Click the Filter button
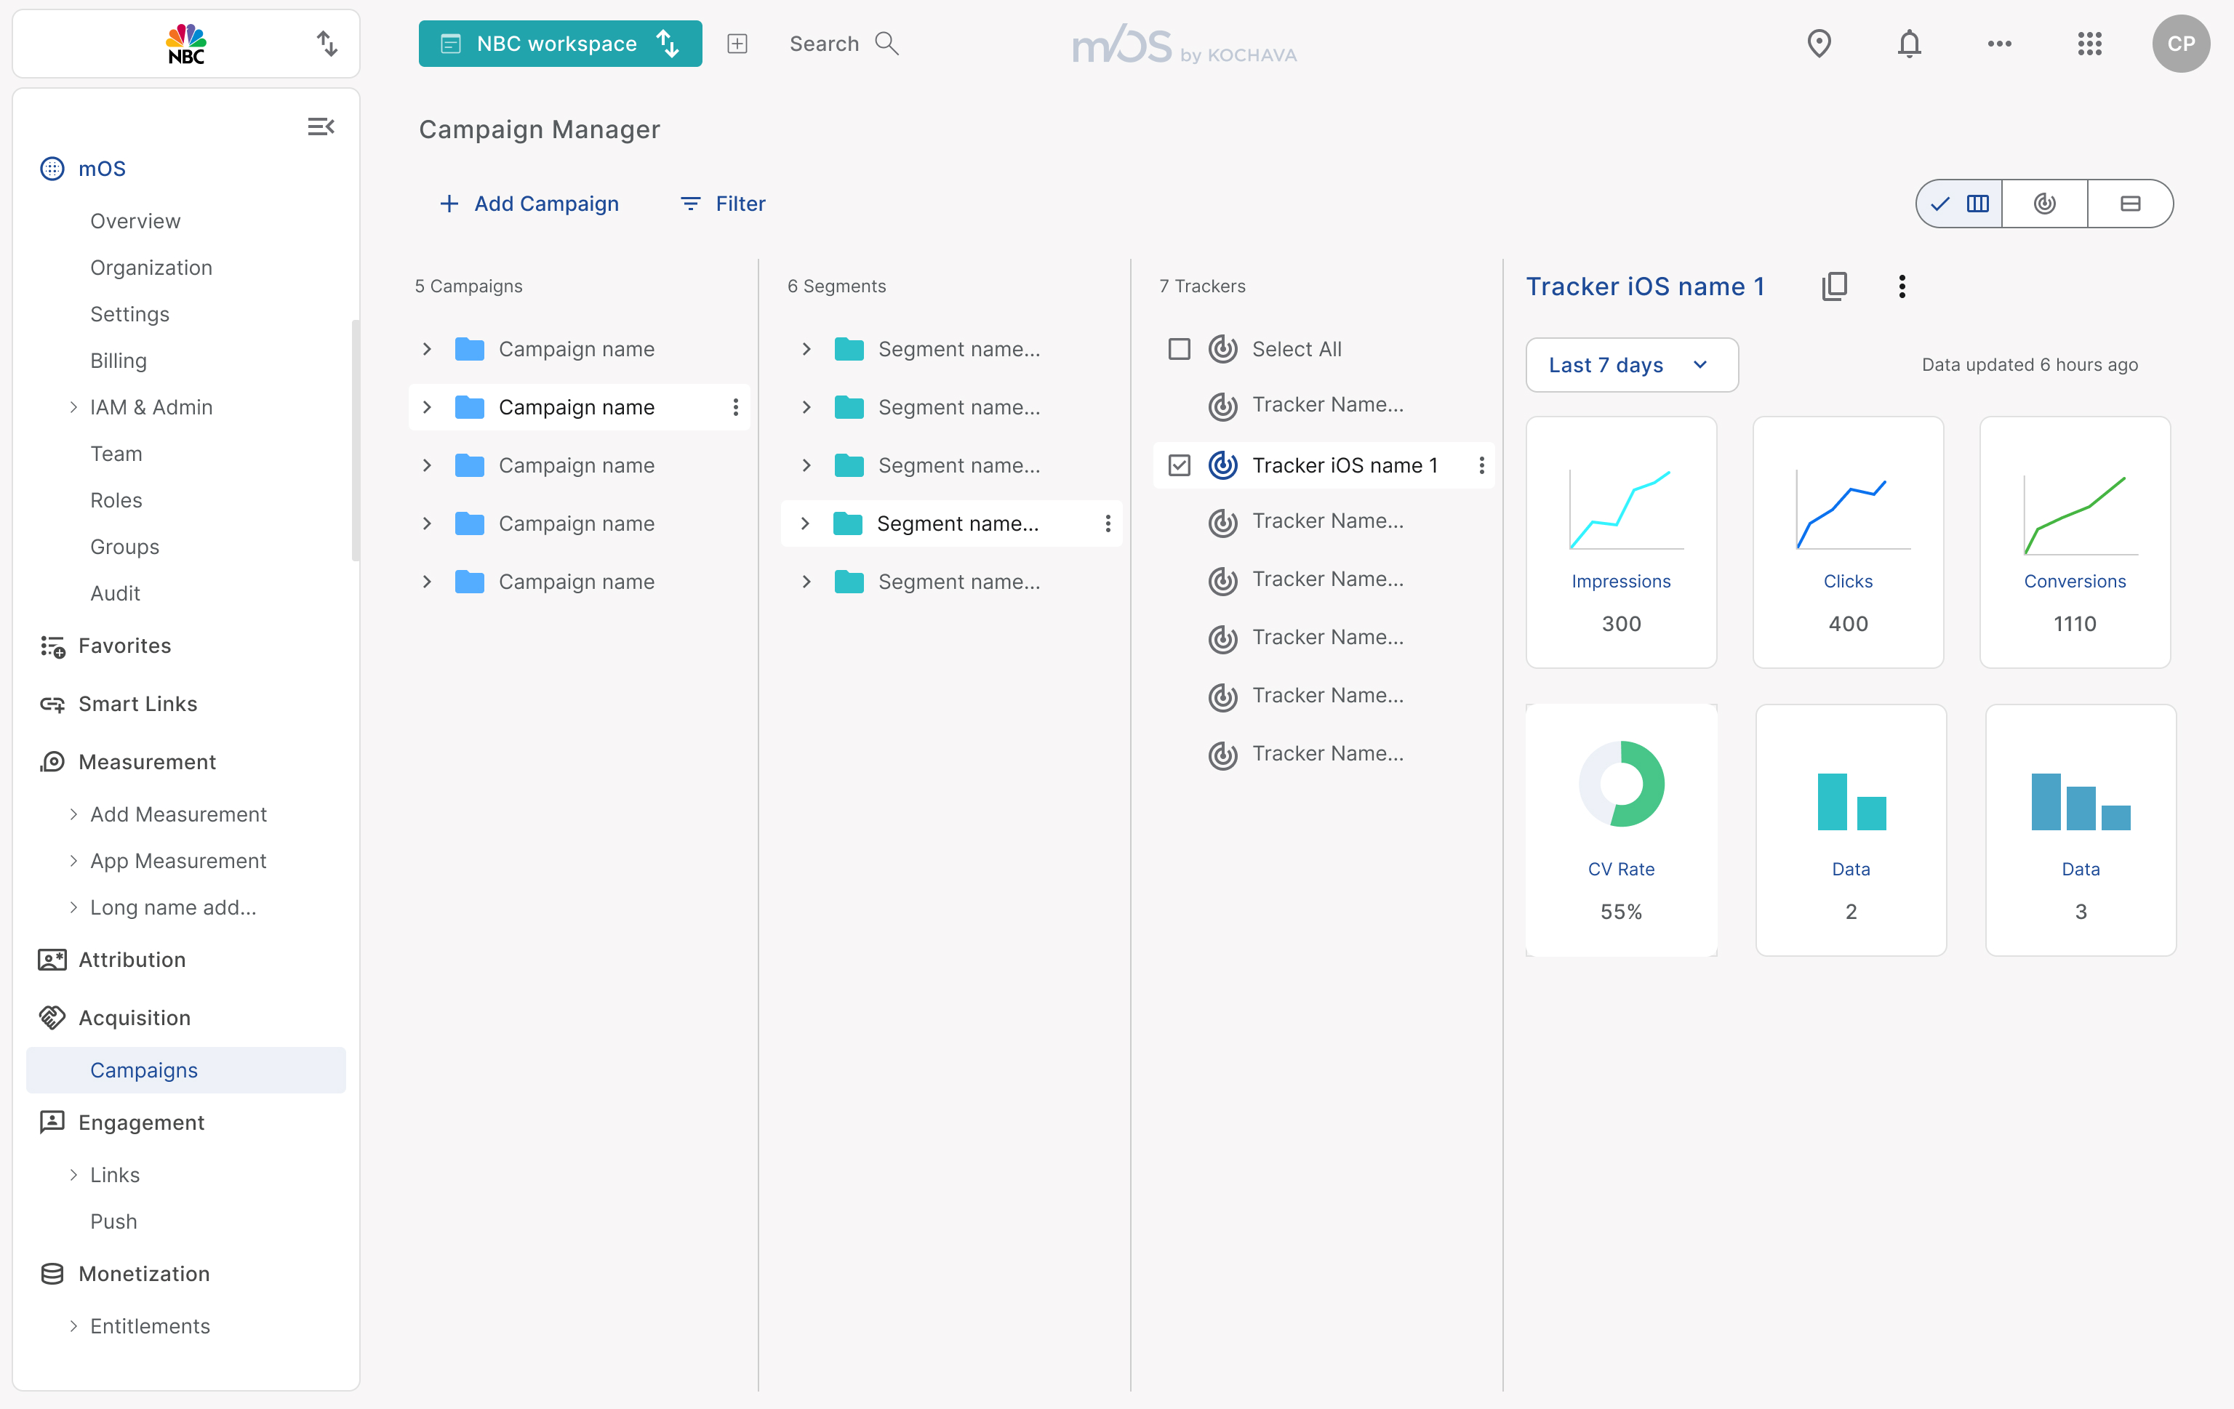Viewport: 2234px width, 1409px height. pyautogui.click(x=723, y=203)
